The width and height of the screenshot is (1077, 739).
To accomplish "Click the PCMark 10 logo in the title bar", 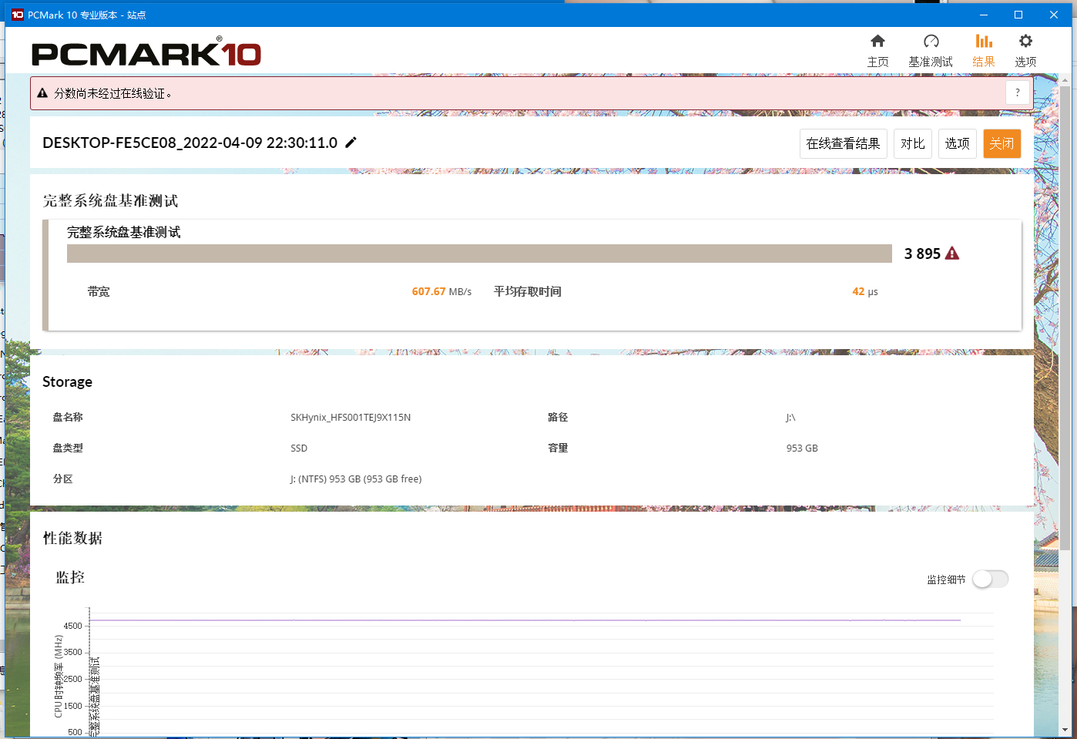I will [x=18, y=15].
